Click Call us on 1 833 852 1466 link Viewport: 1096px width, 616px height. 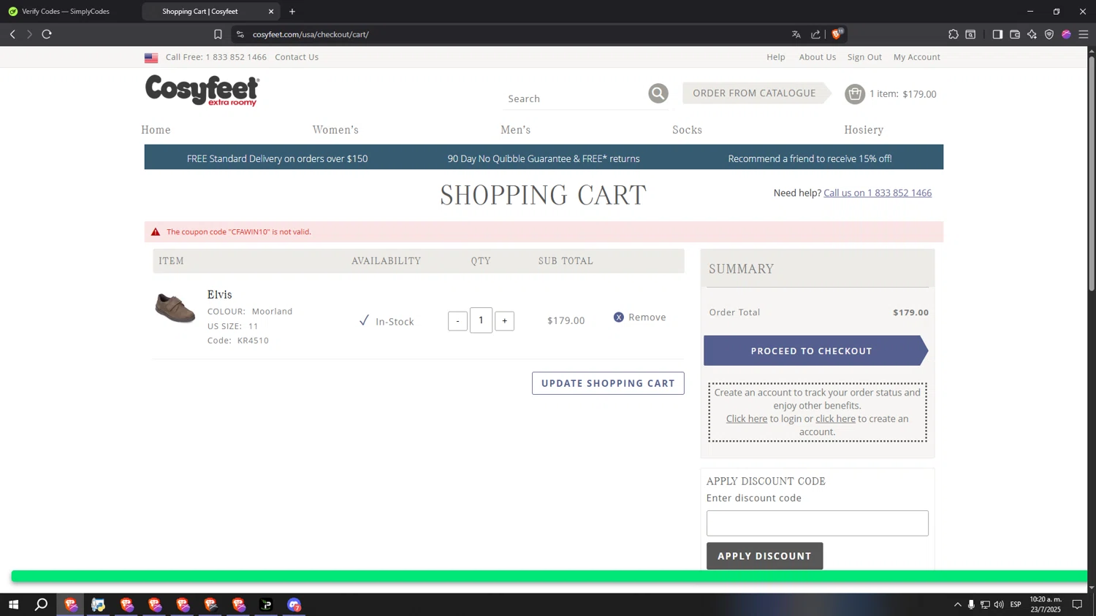(x=878, y=193)
